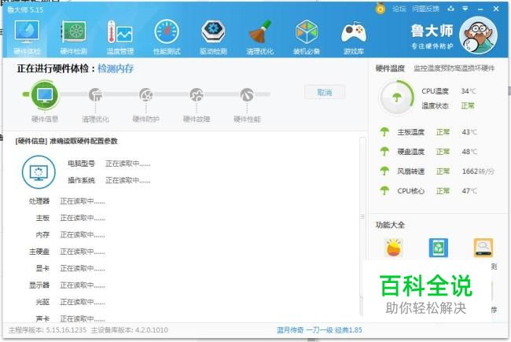Click the 主板 row label

(42, 218)
